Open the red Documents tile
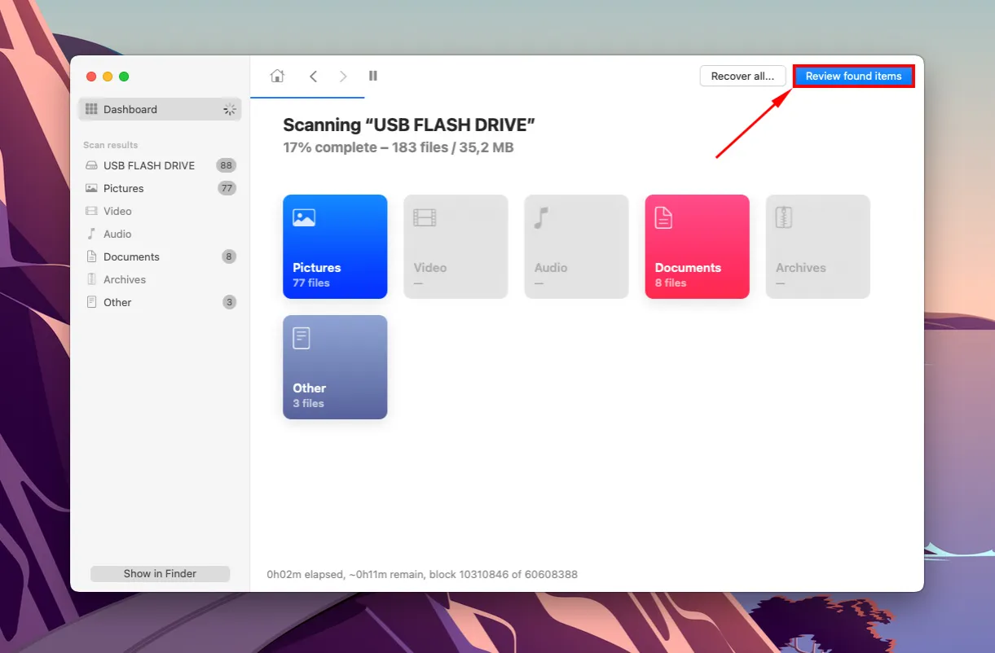The image size is (995, 653). (697, 247)
